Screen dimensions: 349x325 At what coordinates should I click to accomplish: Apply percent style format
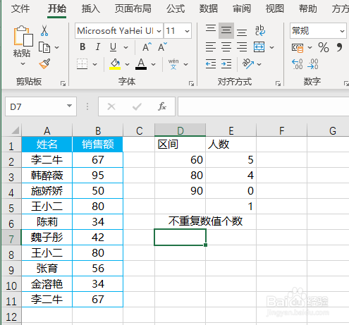click(324, 47)
